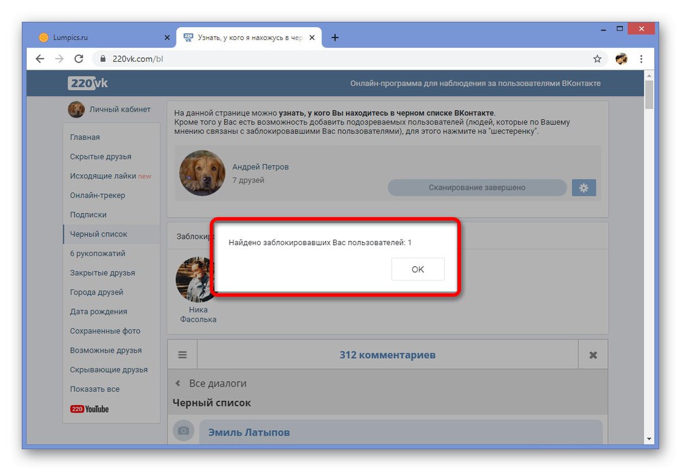
Task: Click the browser forward arrow
Action: click(x=59, y=59)
